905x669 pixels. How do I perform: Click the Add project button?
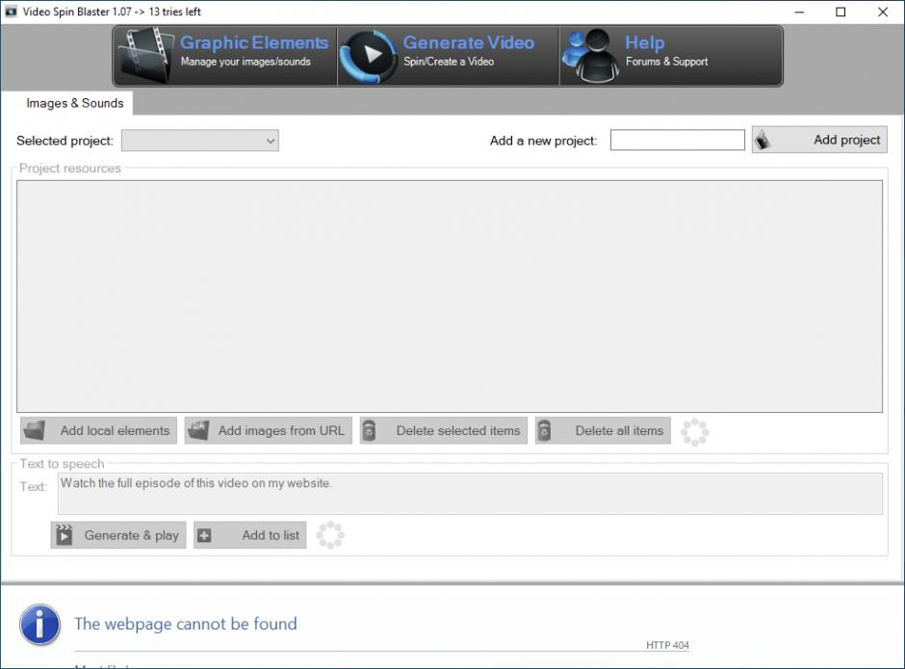819,140
